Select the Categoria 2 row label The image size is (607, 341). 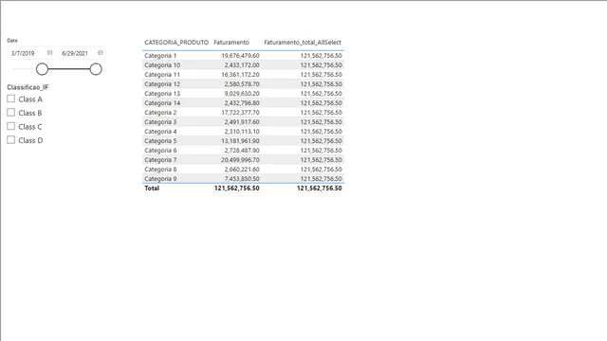[160, 113]
